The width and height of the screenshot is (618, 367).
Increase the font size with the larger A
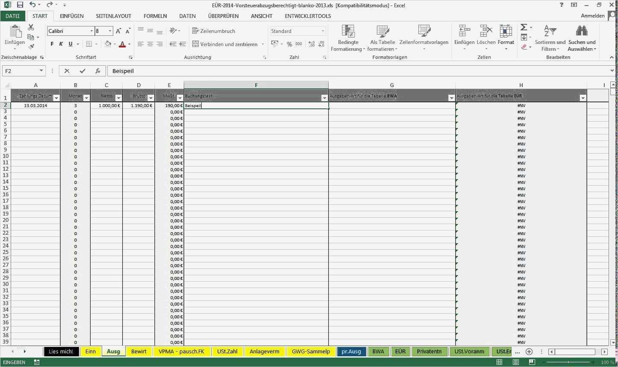(118, 31)
